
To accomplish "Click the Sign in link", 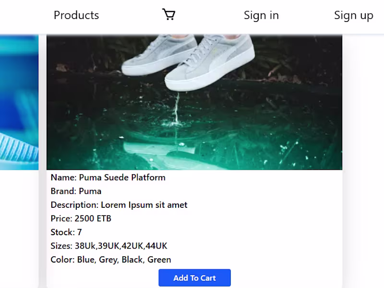I will [261, 15].
